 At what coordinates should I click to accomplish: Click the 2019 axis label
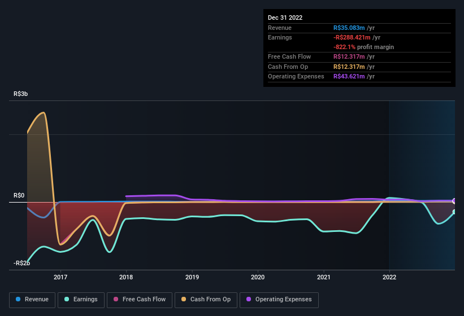192,277
